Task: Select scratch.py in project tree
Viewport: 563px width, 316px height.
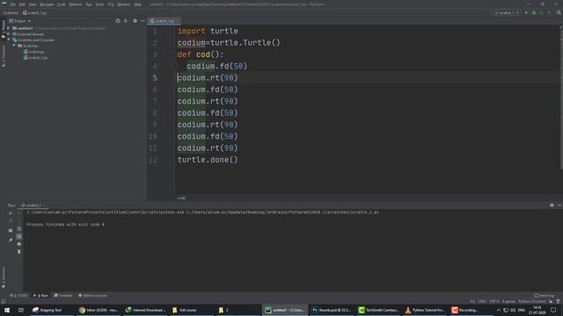Action: point(34,52)
